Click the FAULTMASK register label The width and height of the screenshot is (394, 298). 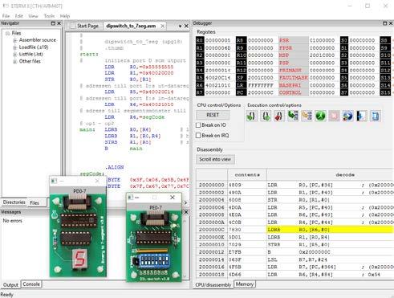click(294, 78)
